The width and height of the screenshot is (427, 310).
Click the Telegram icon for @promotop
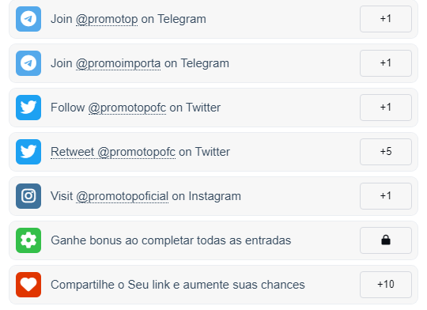click(x=28, y=19)
